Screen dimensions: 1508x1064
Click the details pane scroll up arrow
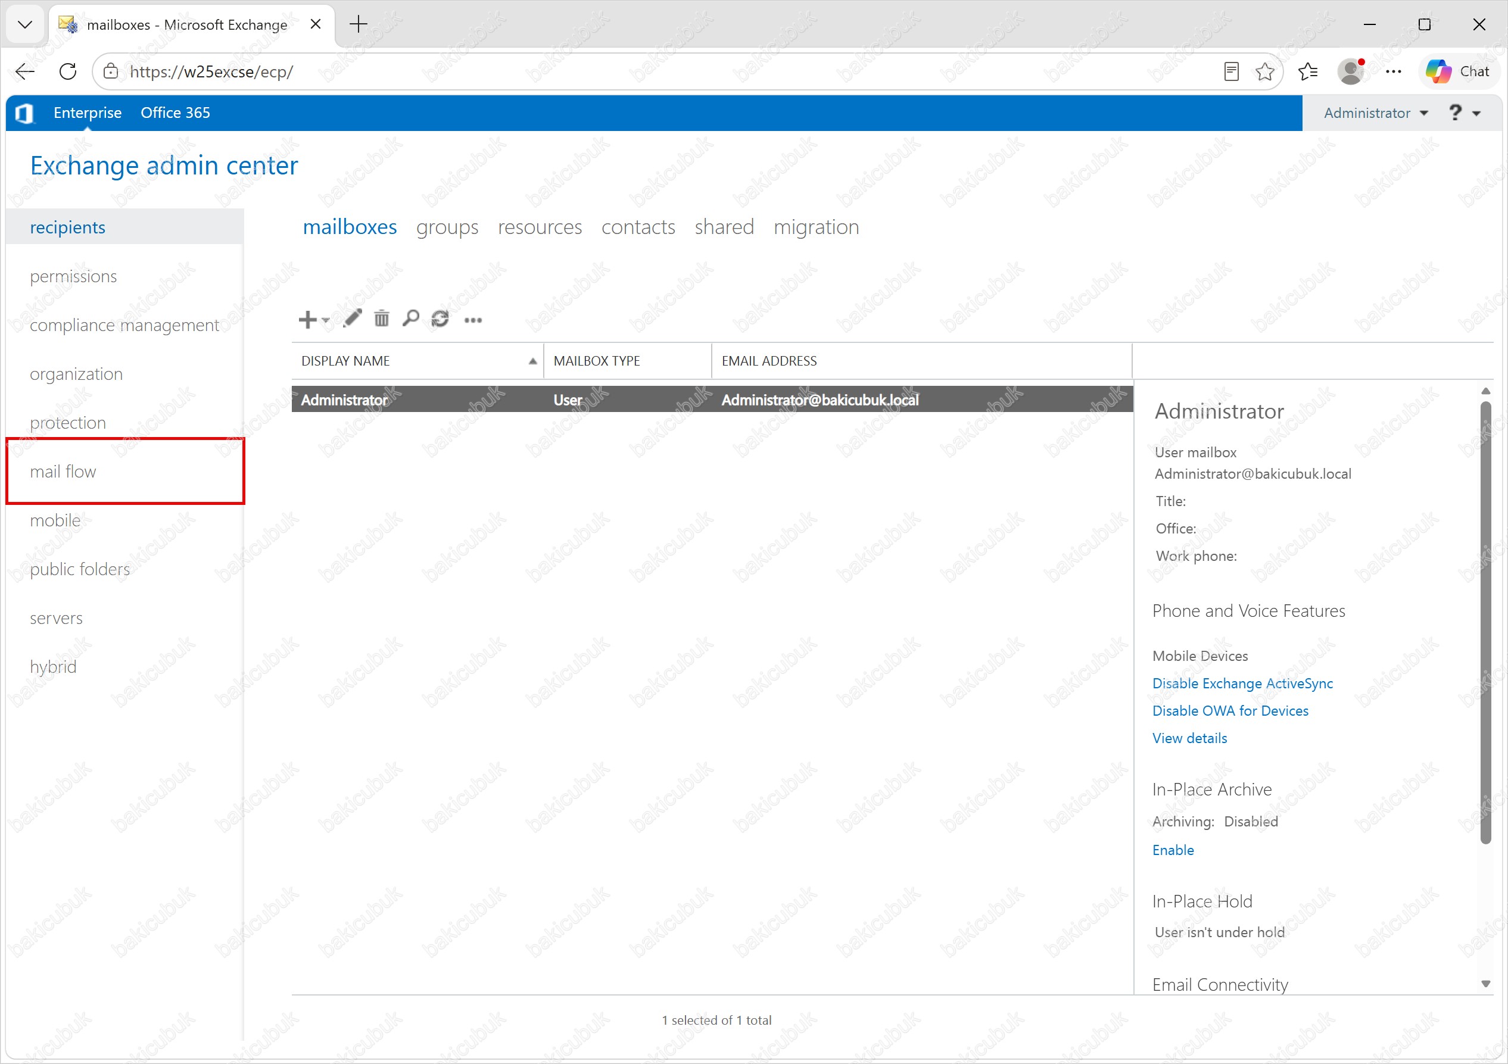click(x=1486, y=391)
